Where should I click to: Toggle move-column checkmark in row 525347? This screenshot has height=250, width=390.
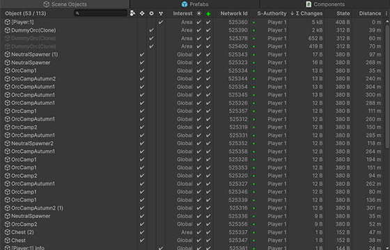tap(142, 240)
